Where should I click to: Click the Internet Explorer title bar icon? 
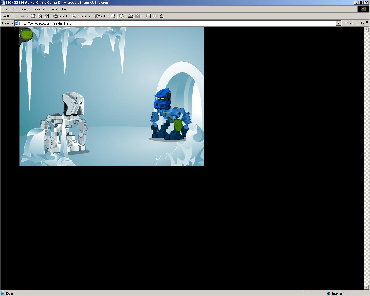[x=3, y=3]
